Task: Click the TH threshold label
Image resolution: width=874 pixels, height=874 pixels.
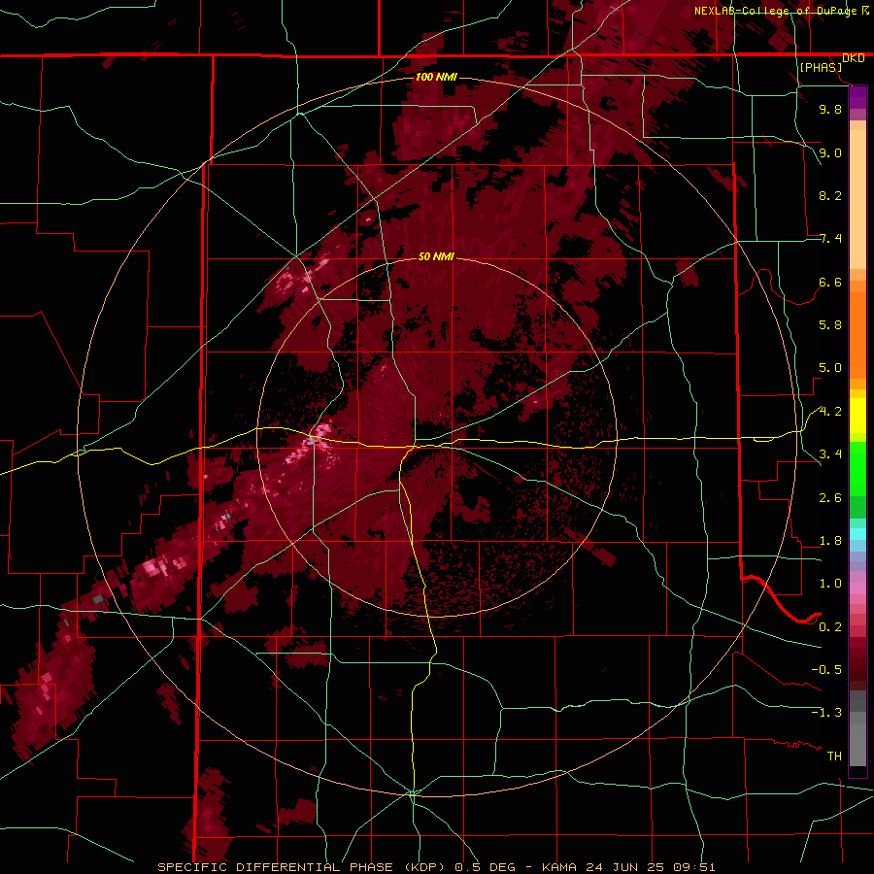Action: click(x=834, y=756)
